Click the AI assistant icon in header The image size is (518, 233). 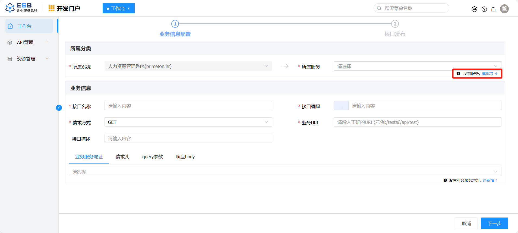474,9
